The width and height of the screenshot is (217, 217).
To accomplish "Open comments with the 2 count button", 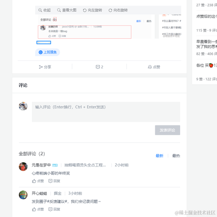I will tap(100, 67).
